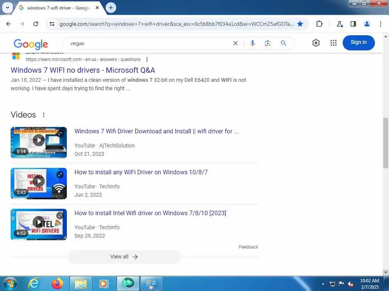The height and width of the screenshot is (291, 389).
Task: Open more options for learn.microsoft.com result
Action: pyautogui.click(x=147, y=59)
